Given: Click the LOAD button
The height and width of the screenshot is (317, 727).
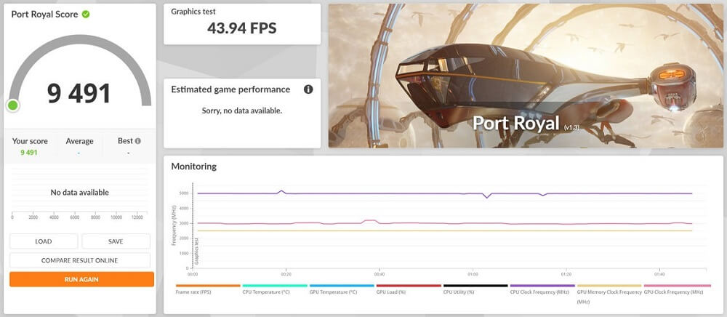Looking at the screenshot, I should click(x=44, y=241).
